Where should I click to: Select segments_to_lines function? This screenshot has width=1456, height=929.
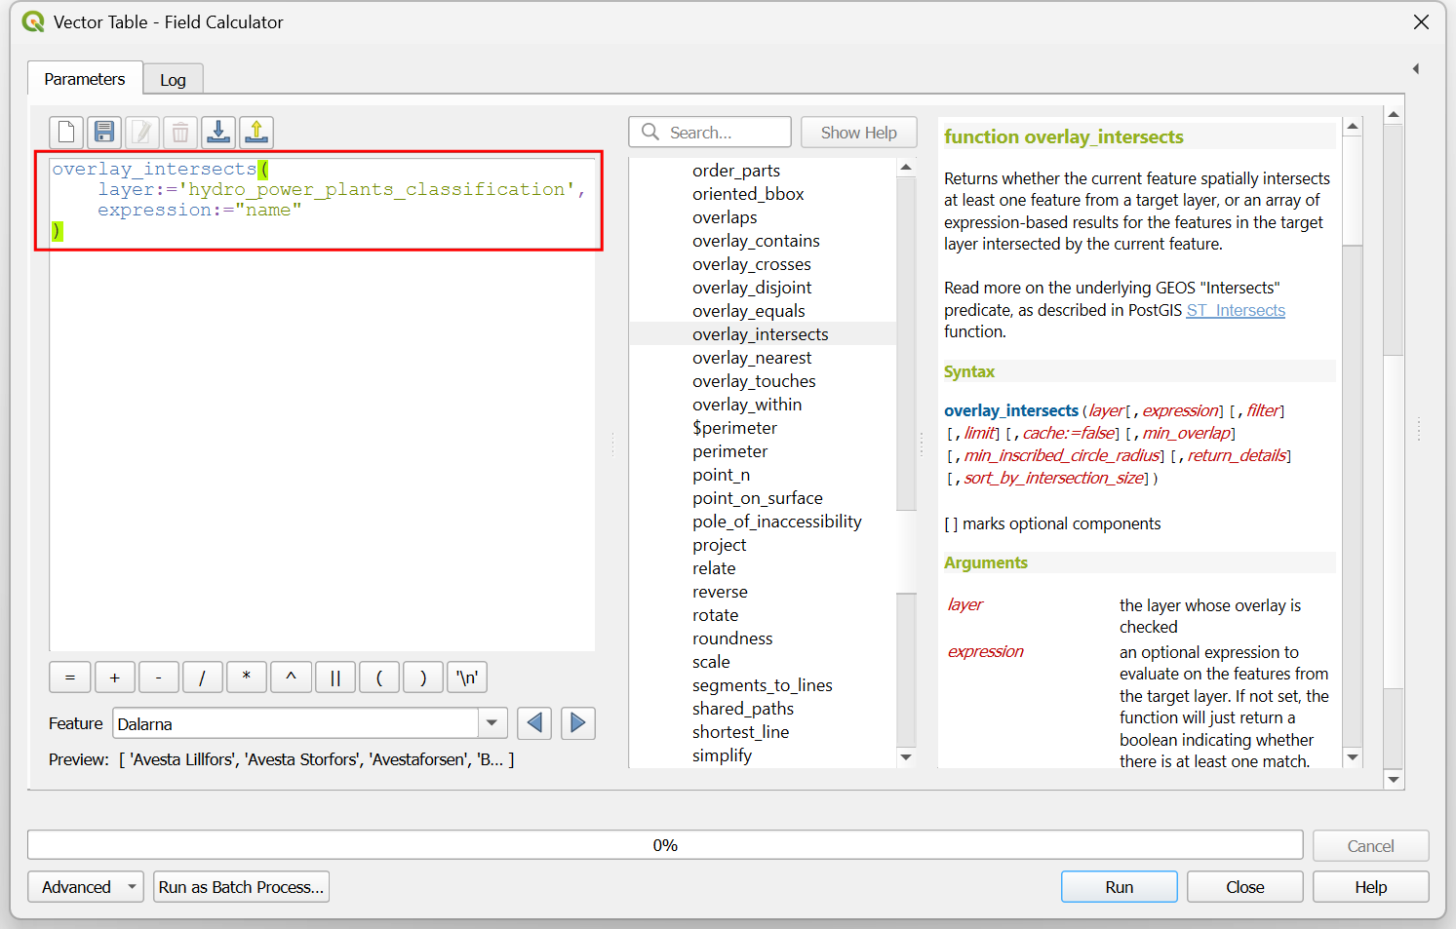point(763,685)
